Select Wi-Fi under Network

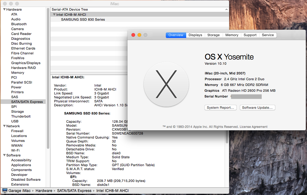point(15,150)
